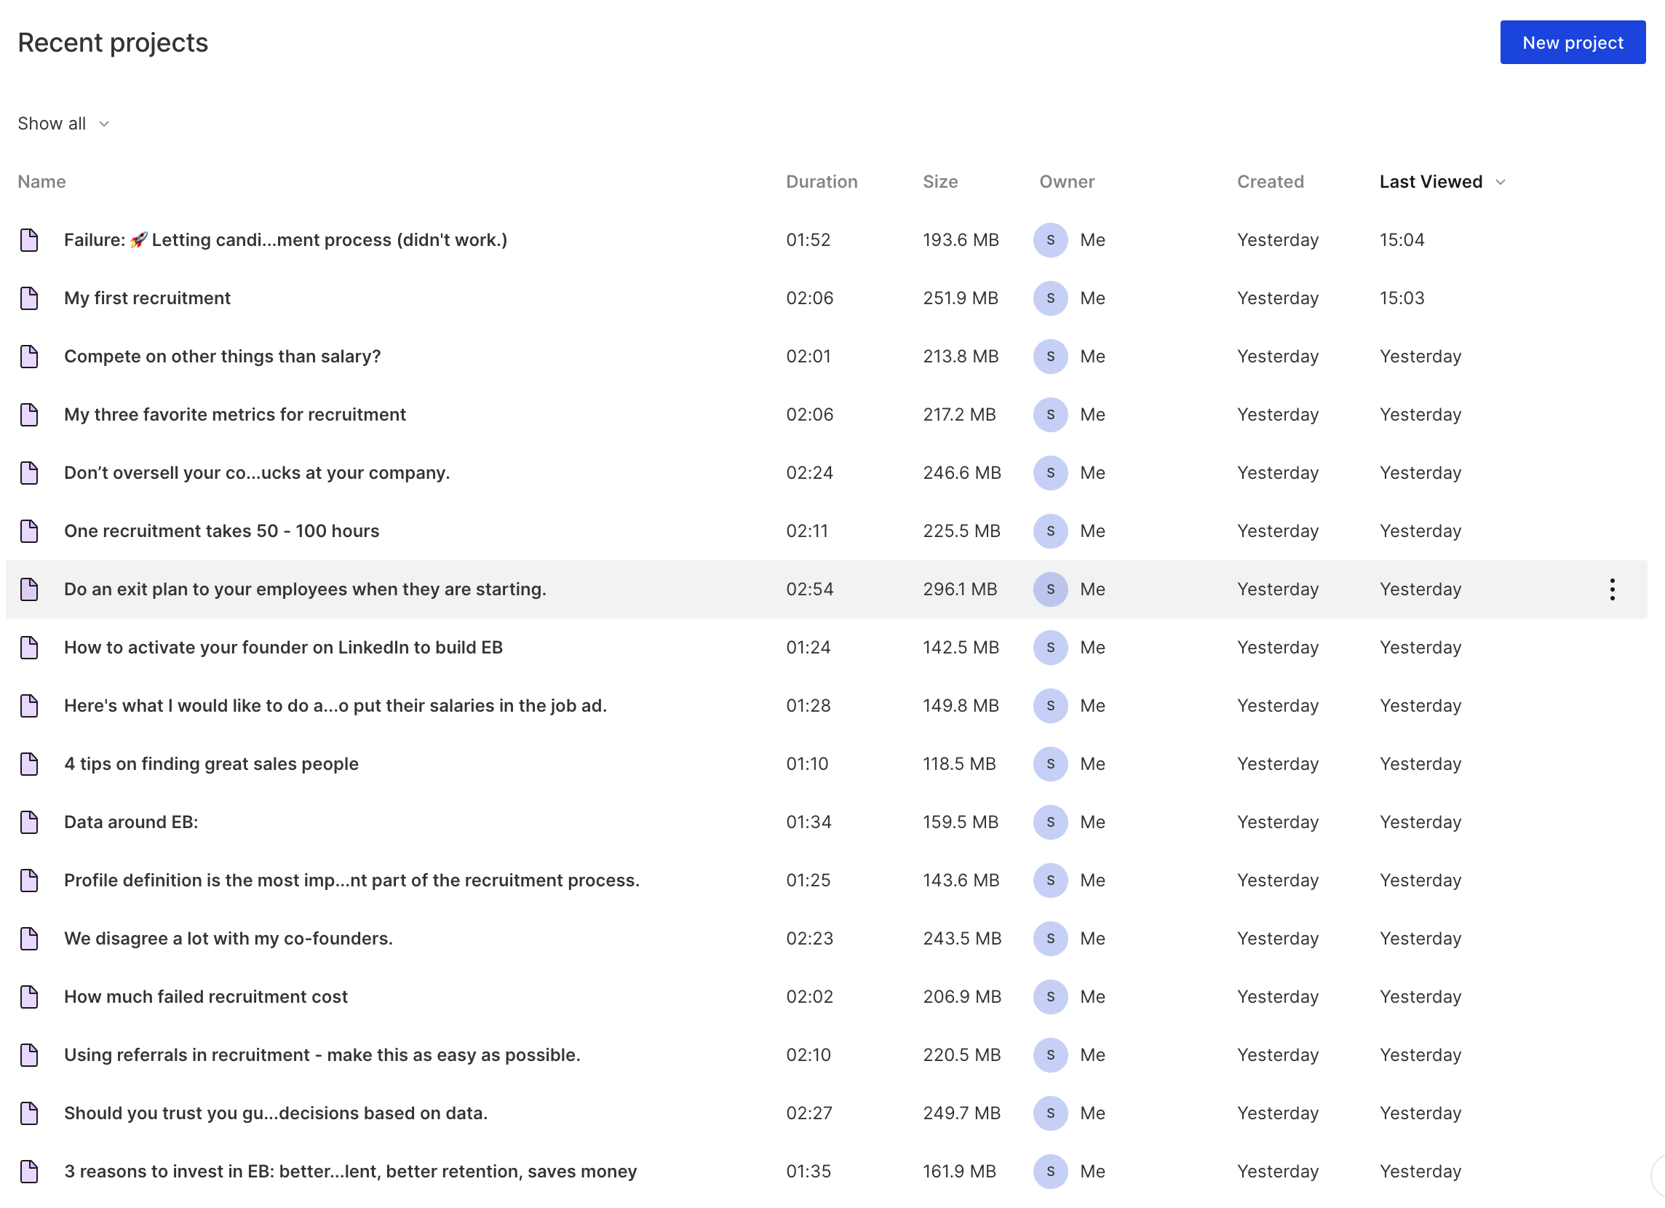Sort by the Created column header
1665x1208 pixels.
point(1270,182)
